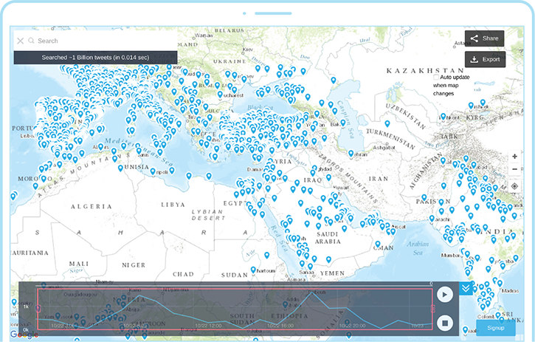Open the Share button

click(x=484, y=38)
